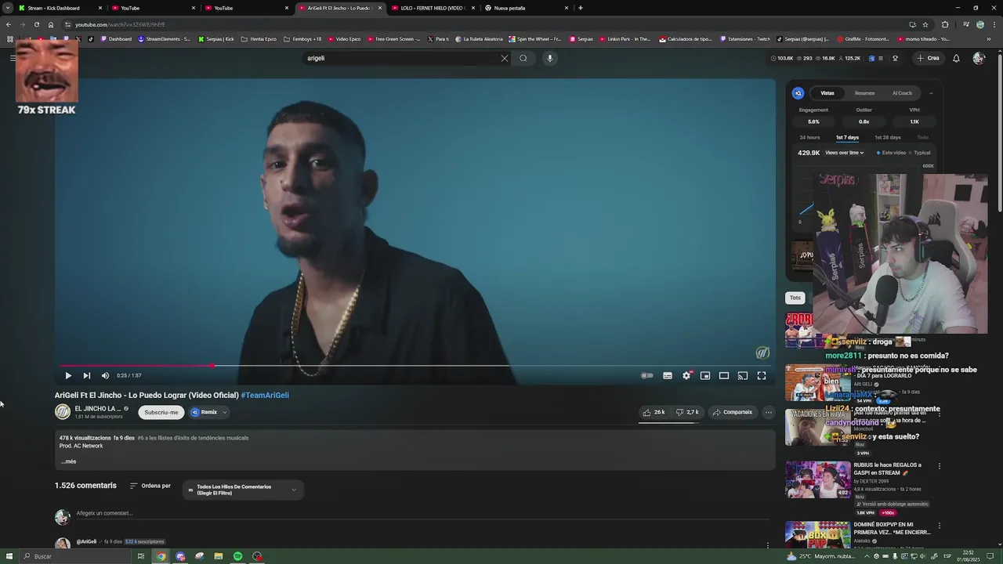
Task: Open a new browser tab with plus
Action: click(581, 8)
